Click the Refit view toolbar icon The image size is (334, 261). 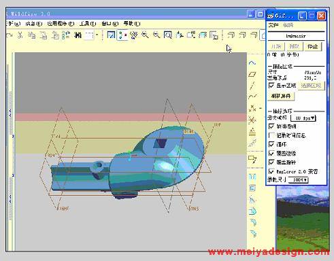(x=168, y=35)
